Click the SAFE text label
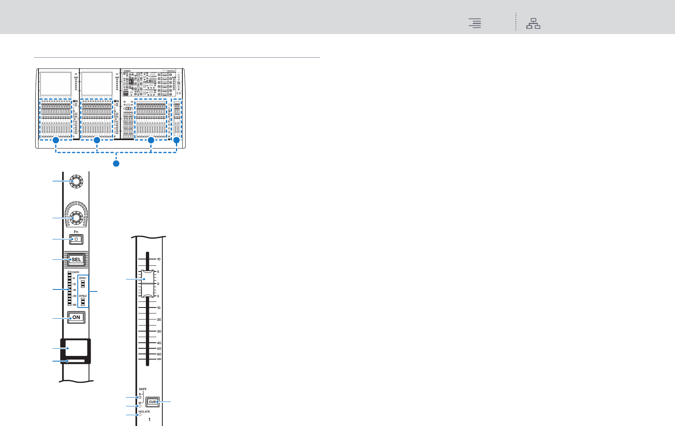The width and height of the screenshot is (675, 426). click(x=143, y=389)
